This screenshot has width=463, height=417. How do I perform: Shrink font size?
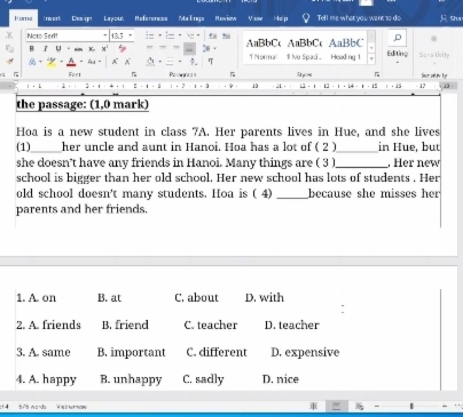(127, 61)
